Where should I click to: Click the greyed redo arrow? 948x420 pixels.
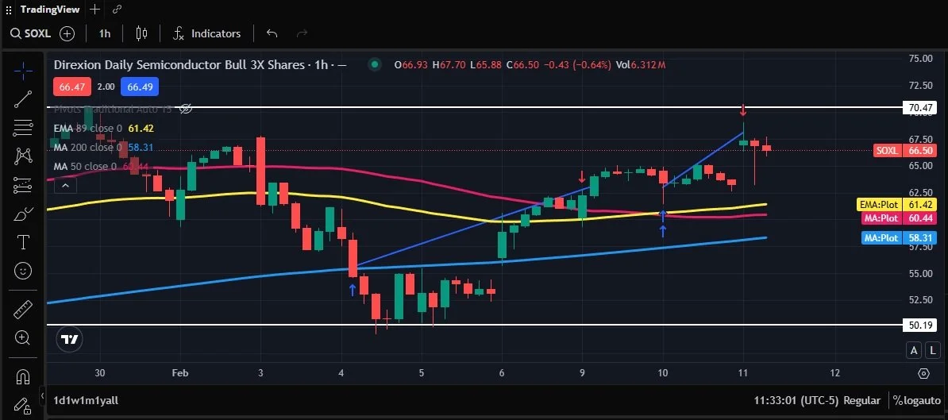coord(303,34)
